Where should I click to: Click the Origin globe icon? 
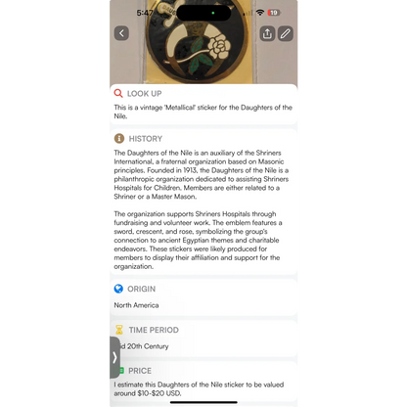pos(118,289)
